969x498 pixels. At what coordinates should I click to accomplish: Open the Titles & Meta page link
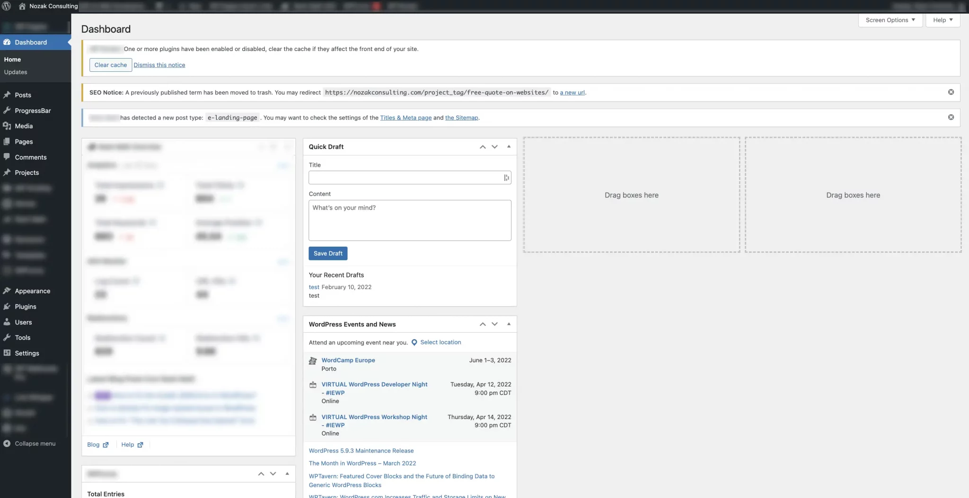pos(406,118)
